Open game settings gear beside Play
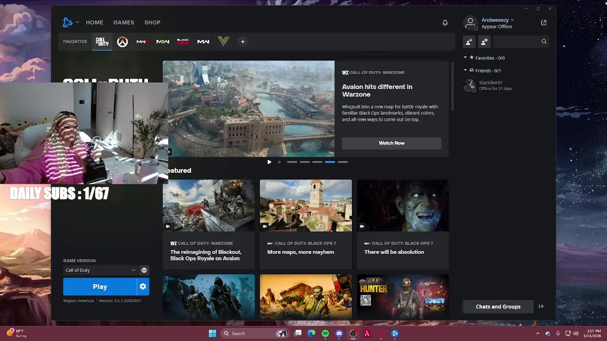Screen dimensions: 607x341 [143, 287]
